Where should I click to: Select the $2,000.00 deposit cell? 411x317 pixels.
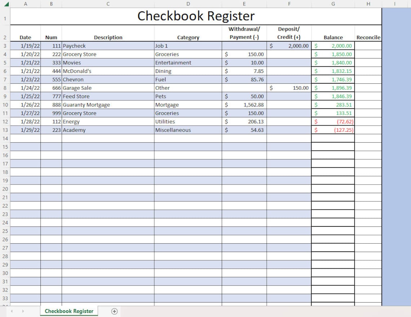click(x=289, y=46)
